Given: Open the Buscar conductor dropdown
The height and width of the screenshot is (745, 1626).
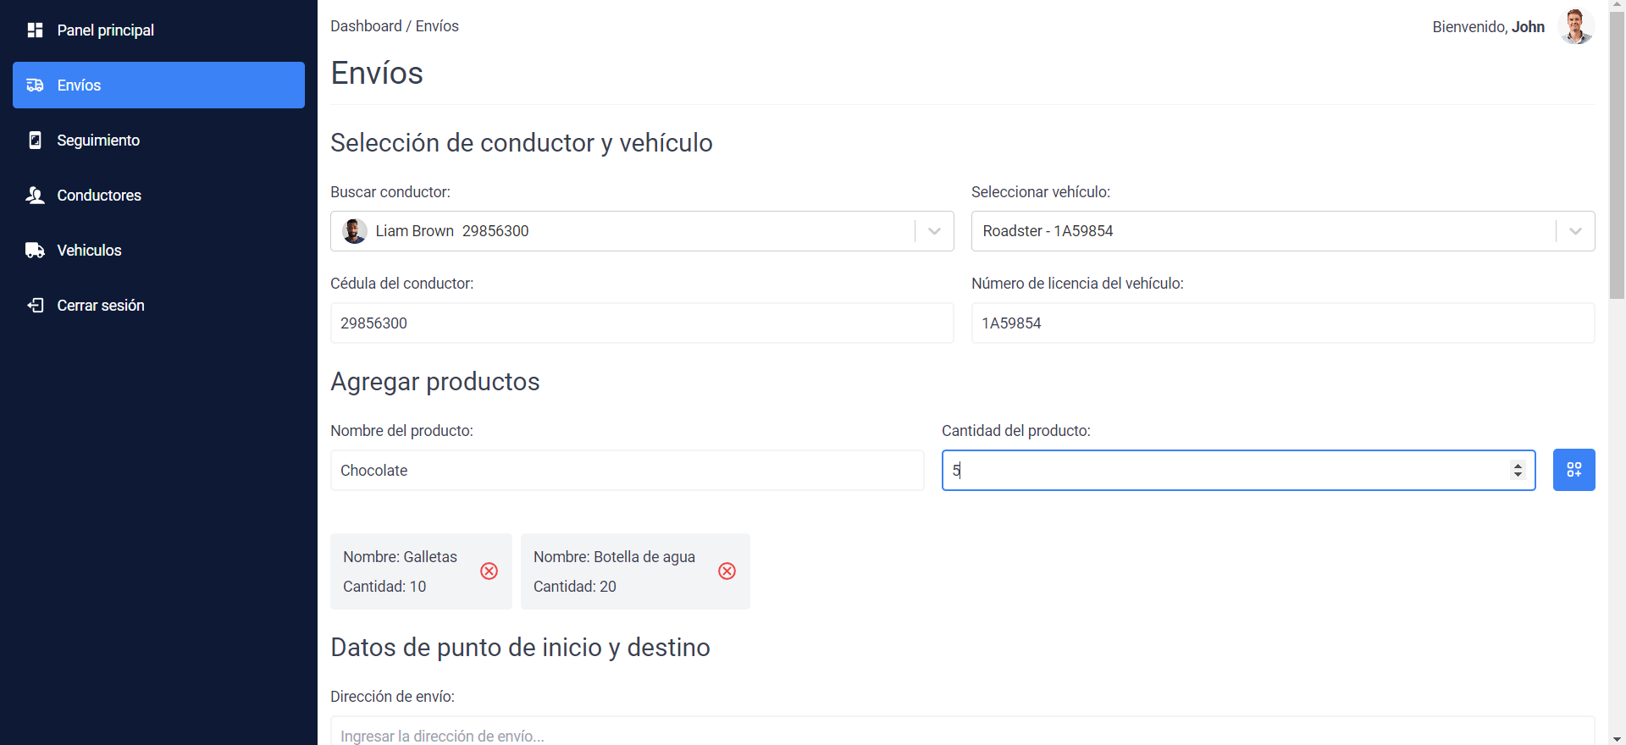Looking at the screenshot, I should [934, 230].
